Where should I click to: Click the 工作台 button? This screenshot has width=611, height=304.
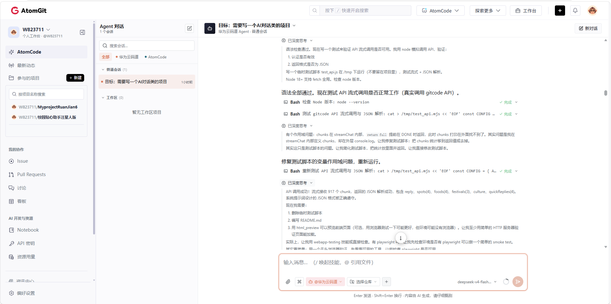tap(526, 11)
